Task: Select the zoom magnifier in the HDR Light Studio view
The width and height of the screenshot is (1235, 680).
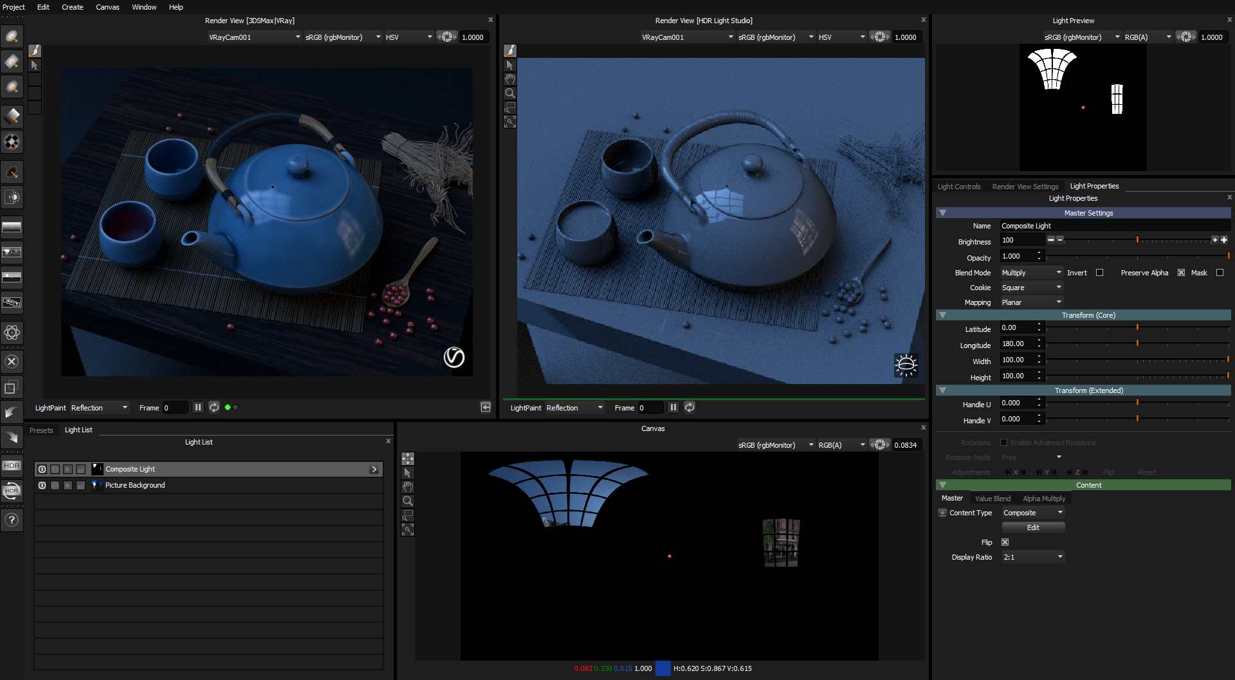Action: [x=509, y=93]
